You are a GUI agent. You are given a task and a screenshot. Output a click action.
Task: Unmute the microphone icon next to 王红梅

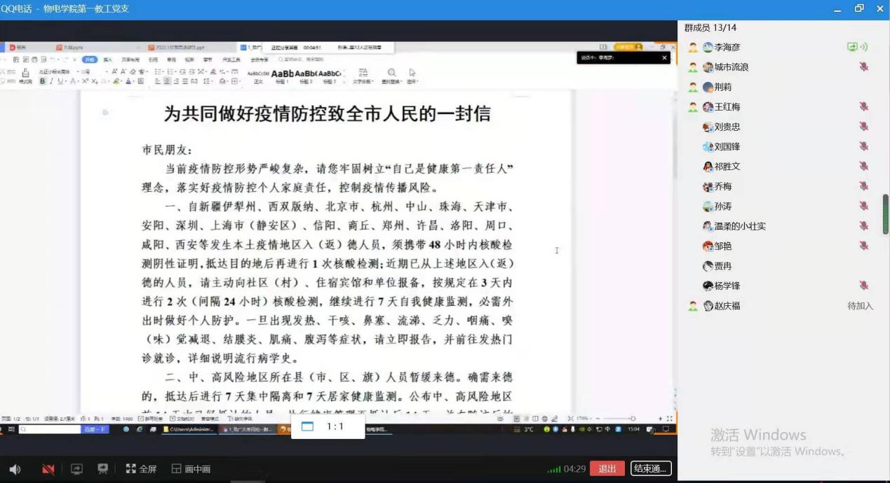click(x=864, y=106)
